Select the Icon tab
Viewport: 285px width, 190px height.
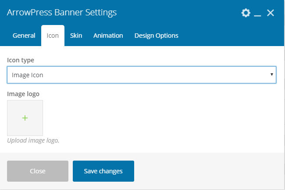53,36
